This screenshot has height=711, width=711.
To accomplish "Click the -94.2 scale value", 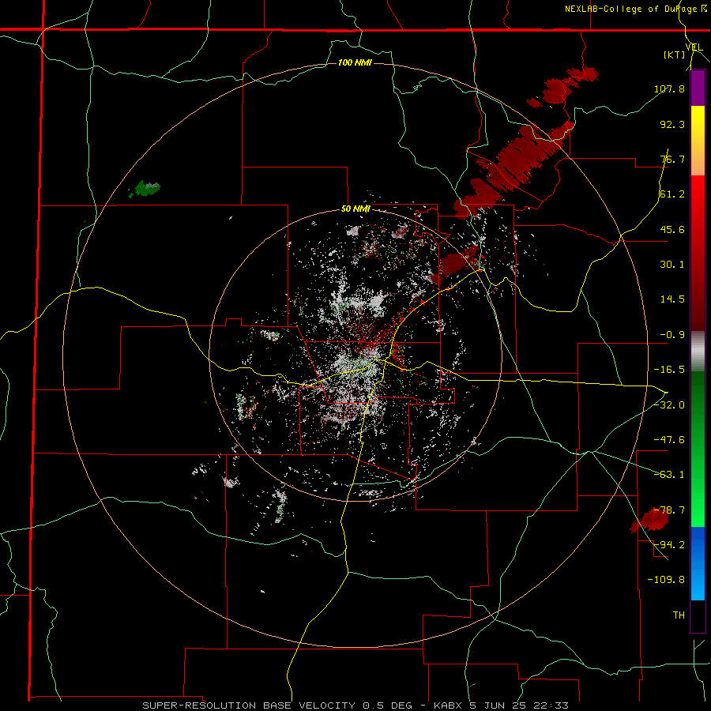I will tap(669, 544).
